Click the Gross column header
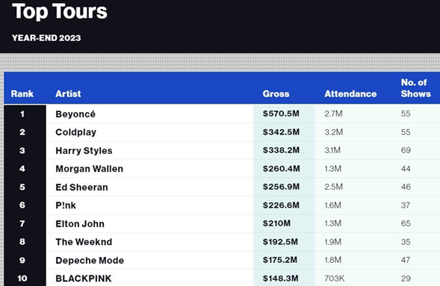440x286 pixels. point(276,93)
